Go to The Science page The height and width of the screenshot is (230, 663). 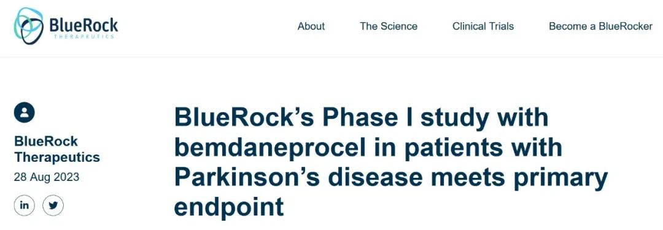tap(388, 26)
